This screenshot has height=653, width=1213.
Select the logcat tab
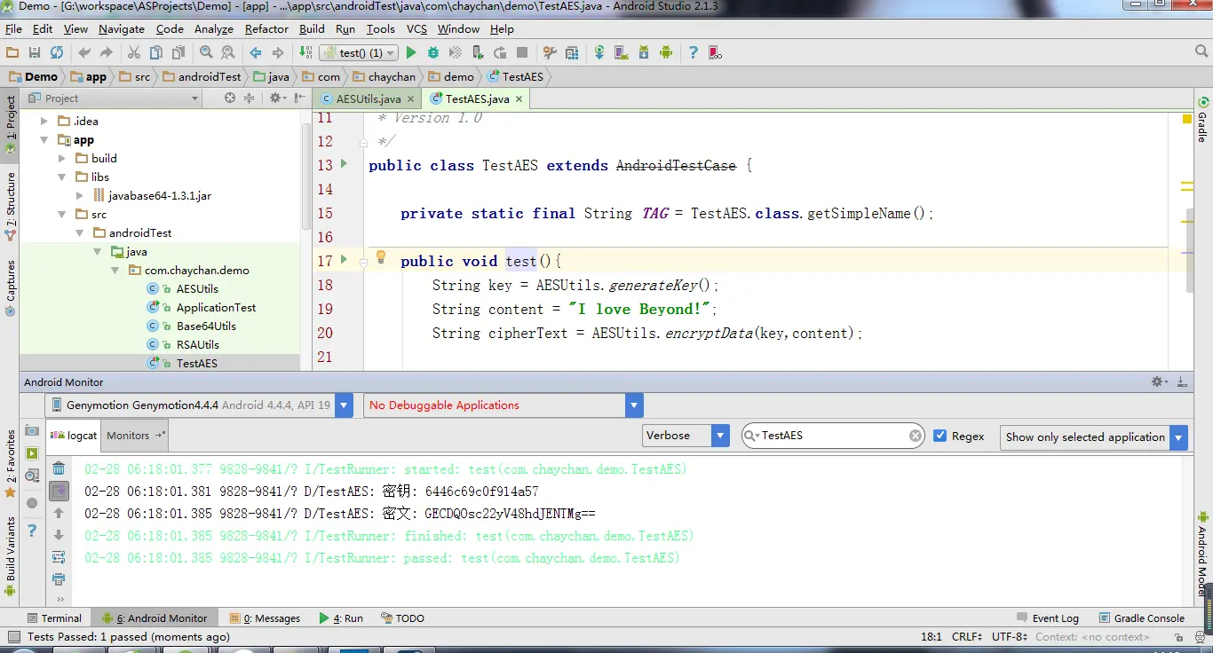click(75, 435)
